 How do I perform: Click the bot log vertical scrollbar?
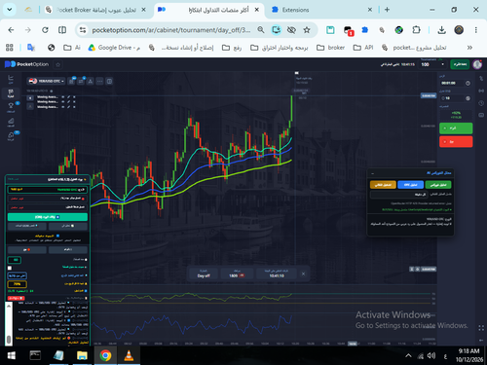click(9, 323)
